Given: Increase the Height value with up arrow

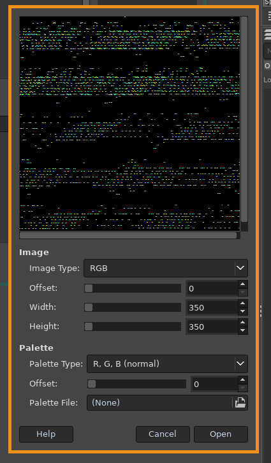Looking at the screenshot, I should coord(243,323).
